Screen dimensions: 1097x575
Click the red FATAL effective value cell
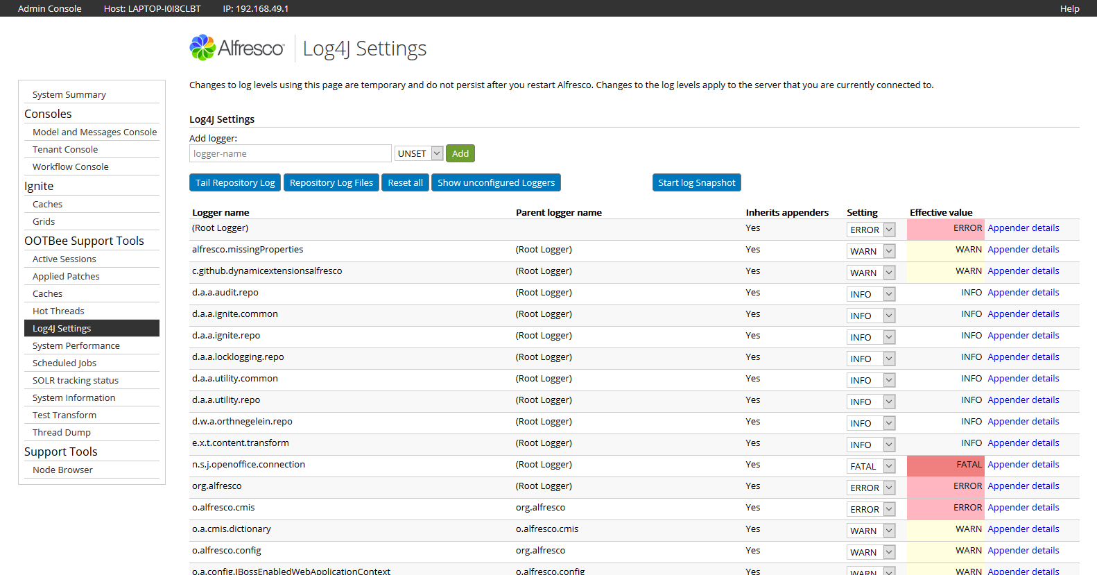point(946,466)
